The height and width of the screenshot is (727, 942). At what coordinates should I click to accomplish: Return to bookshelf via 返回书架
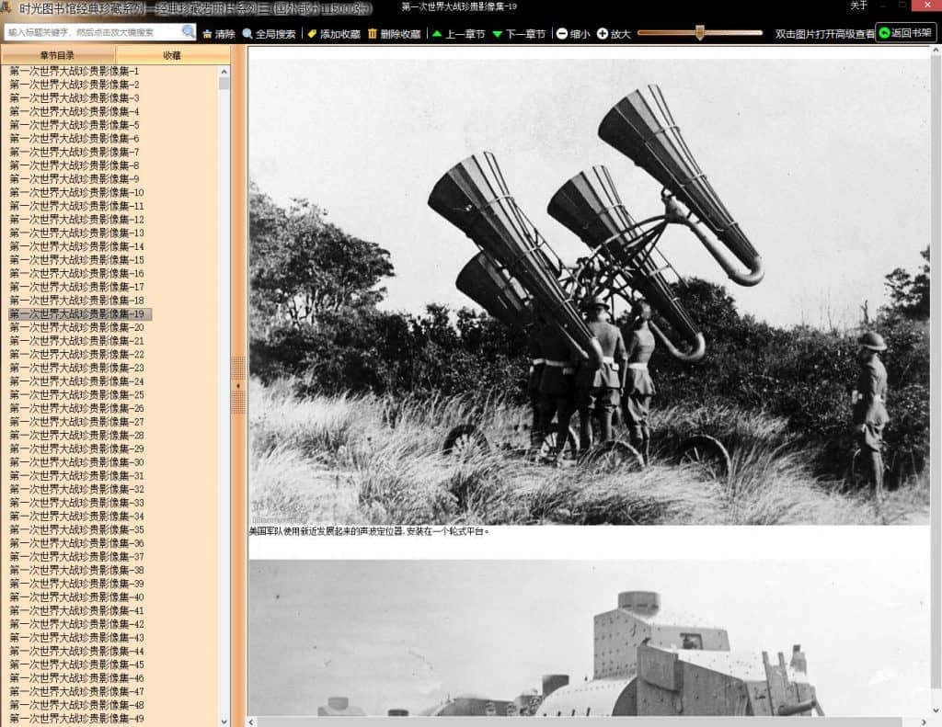point(905,33)
